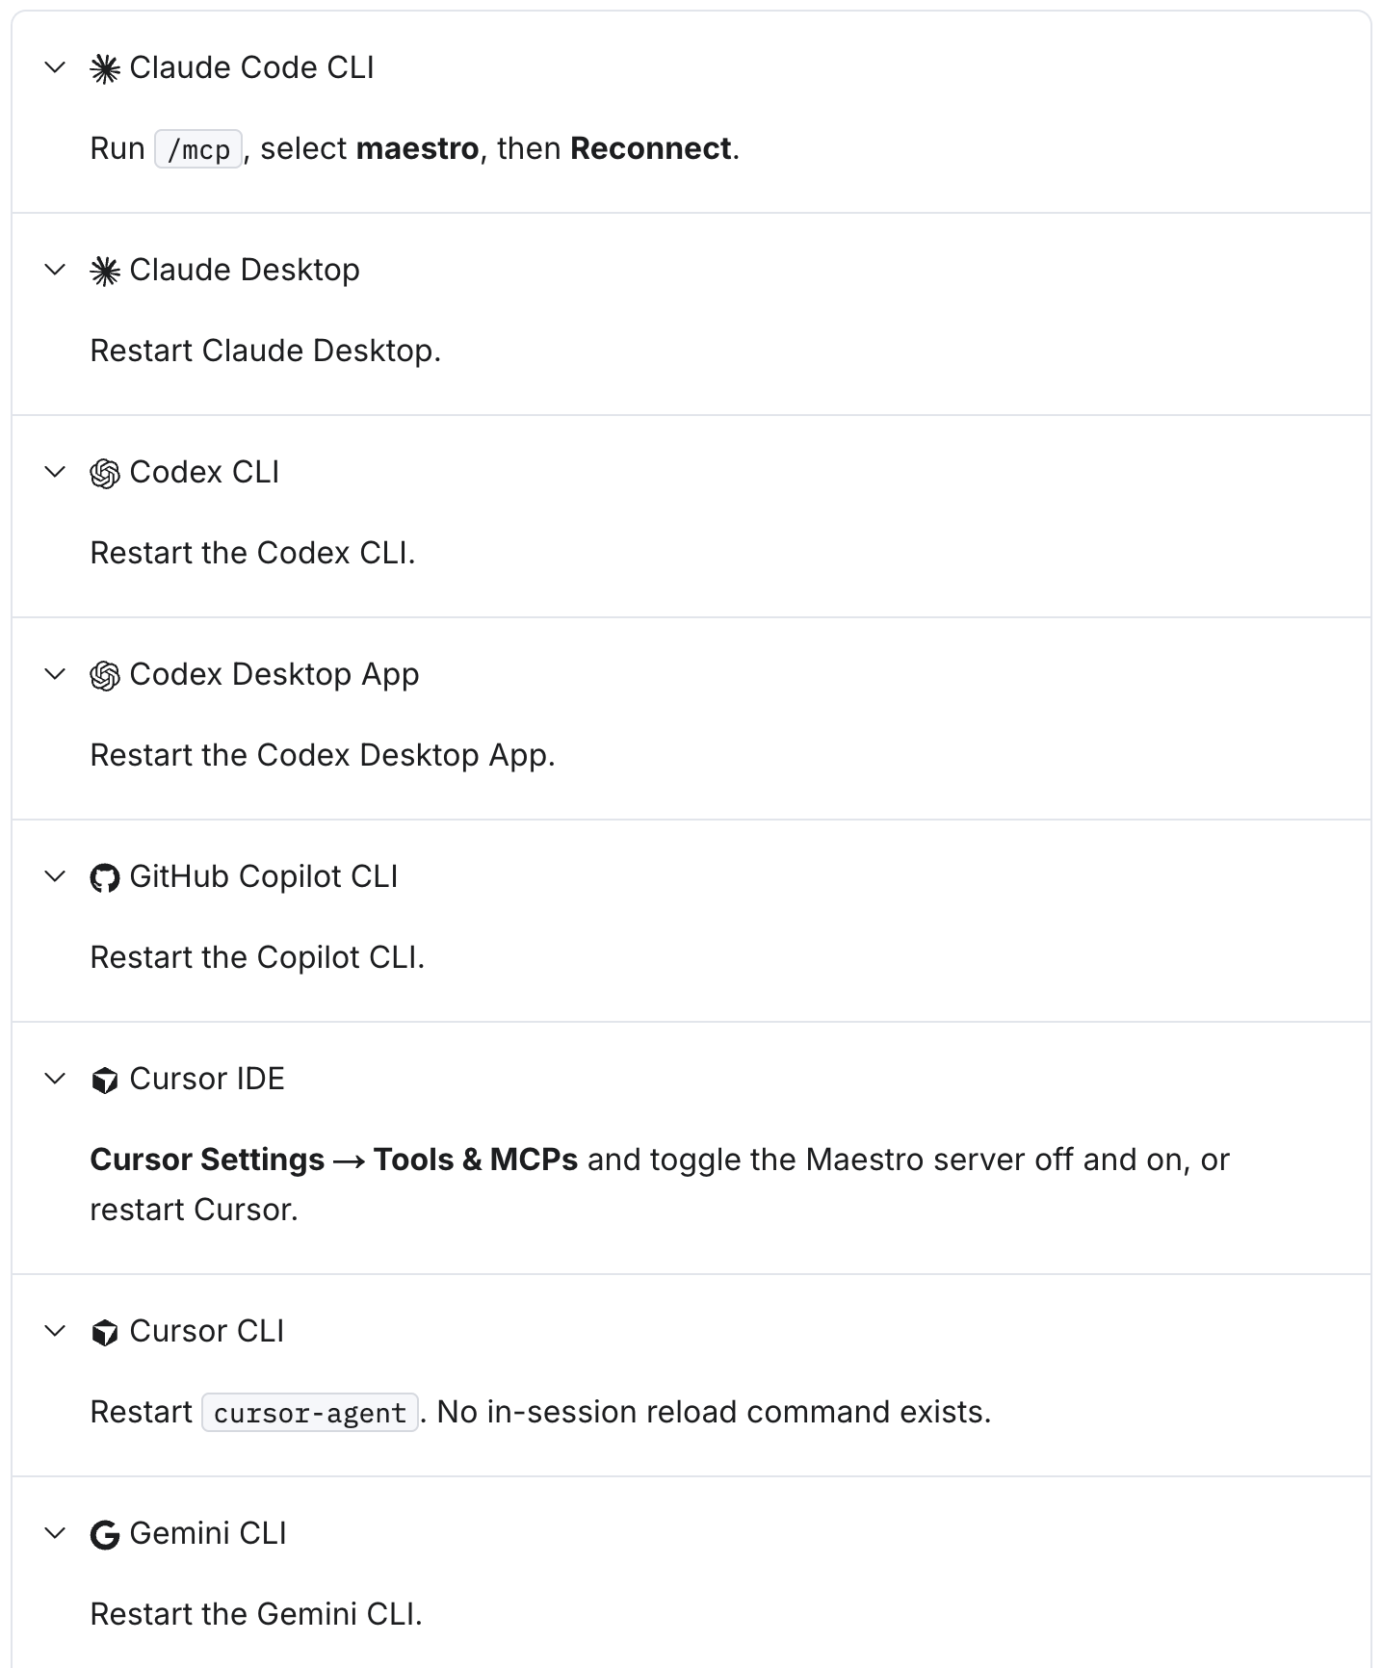Collapse the Cursor IDE section chevron

(56, 1079)
